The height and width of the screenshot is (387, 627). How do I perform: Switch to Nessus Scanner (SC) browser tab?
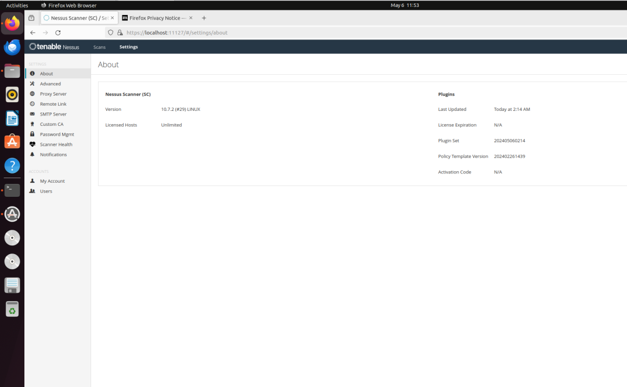pos(79,18)
